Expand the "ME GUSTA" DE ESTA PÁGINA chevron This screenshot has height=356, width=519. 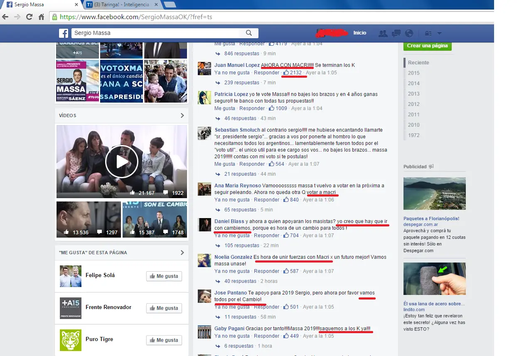click(182, 253)
